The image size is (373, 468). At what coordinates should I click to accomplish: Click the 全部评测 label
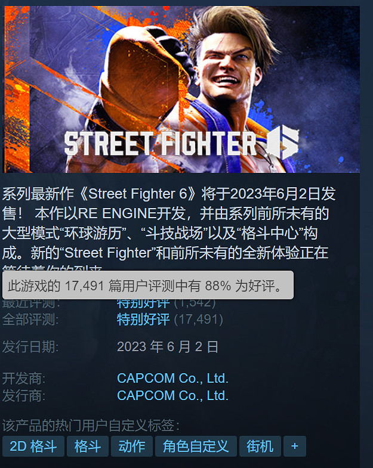coord(30,320)
